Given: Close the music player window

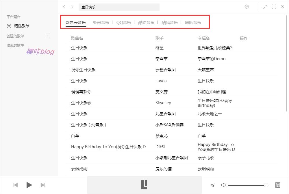Looking at the screenshot, I should (x=283, y=7).
